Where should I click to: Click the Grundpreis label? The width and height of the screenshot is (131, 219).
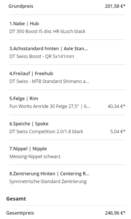tap(21, 6)
